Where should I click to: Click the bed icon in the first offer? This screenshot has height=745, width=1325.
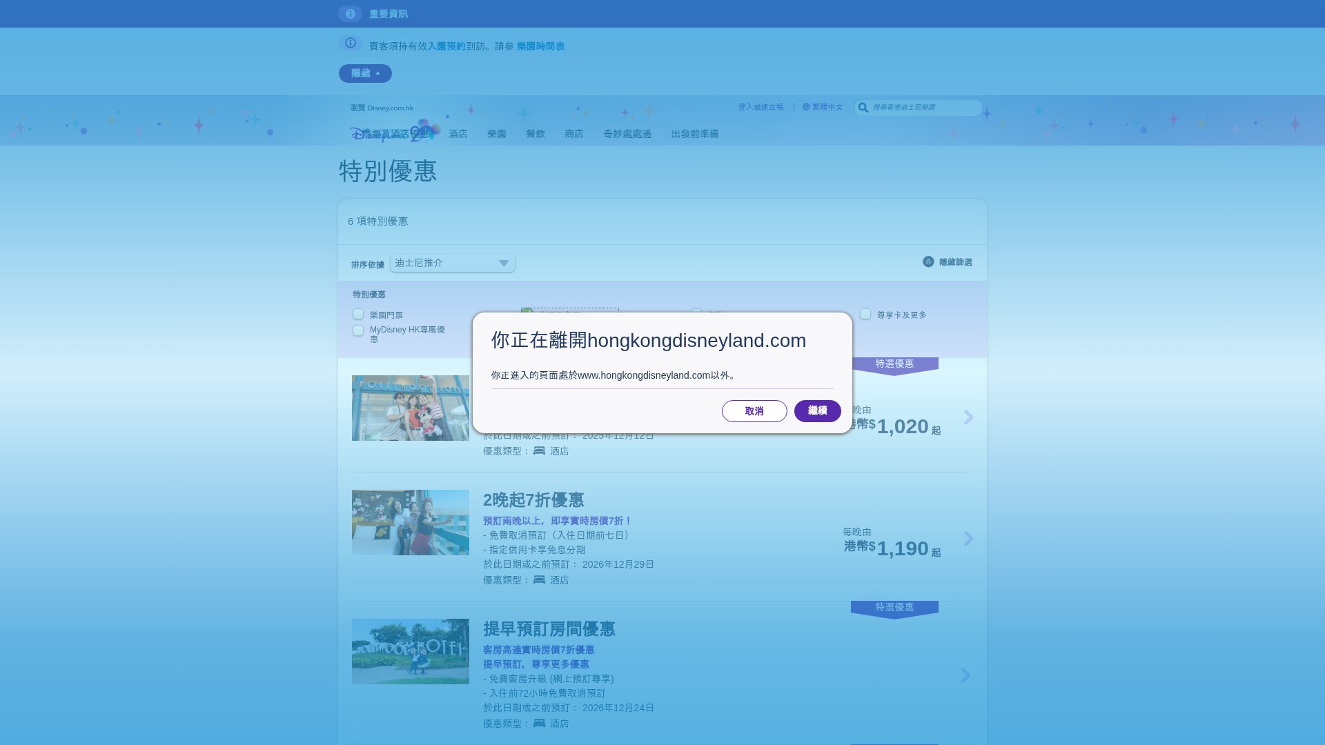coord(539,450)
